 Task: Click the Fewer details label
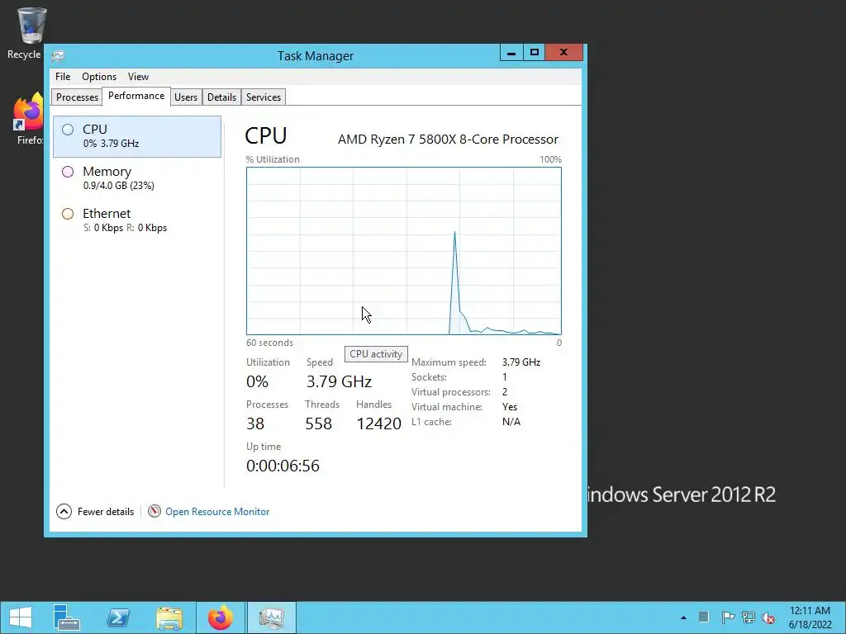coord(106,512)
